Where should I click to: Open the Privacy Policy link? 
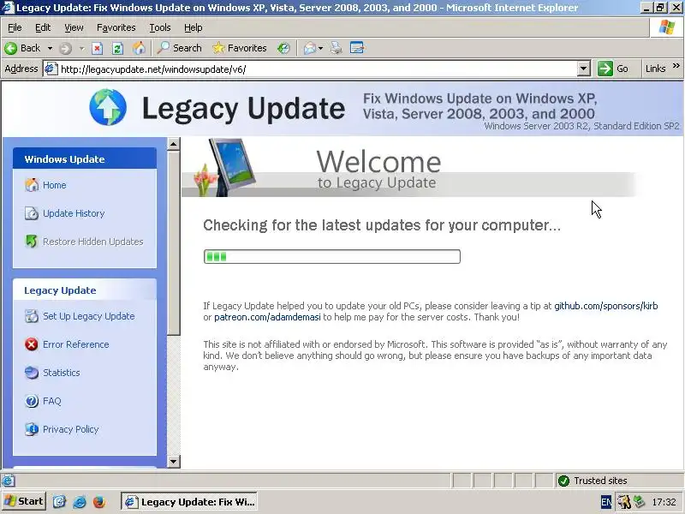coord(71,430)
